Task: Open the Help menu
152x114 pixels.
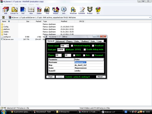Action: 37,5
